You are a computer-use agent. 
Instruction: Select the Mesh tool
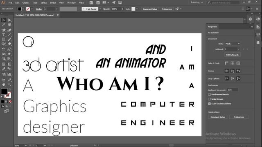point(4,64)
